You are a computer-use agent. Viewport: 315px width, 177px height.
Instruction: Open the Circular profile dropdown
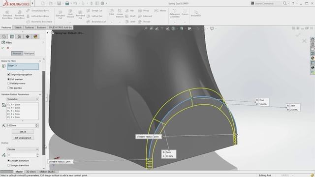23,149
